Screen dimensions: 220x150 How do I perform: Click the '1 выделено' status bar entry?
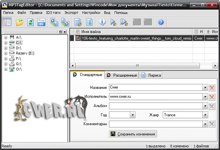[x=156, y=146]
